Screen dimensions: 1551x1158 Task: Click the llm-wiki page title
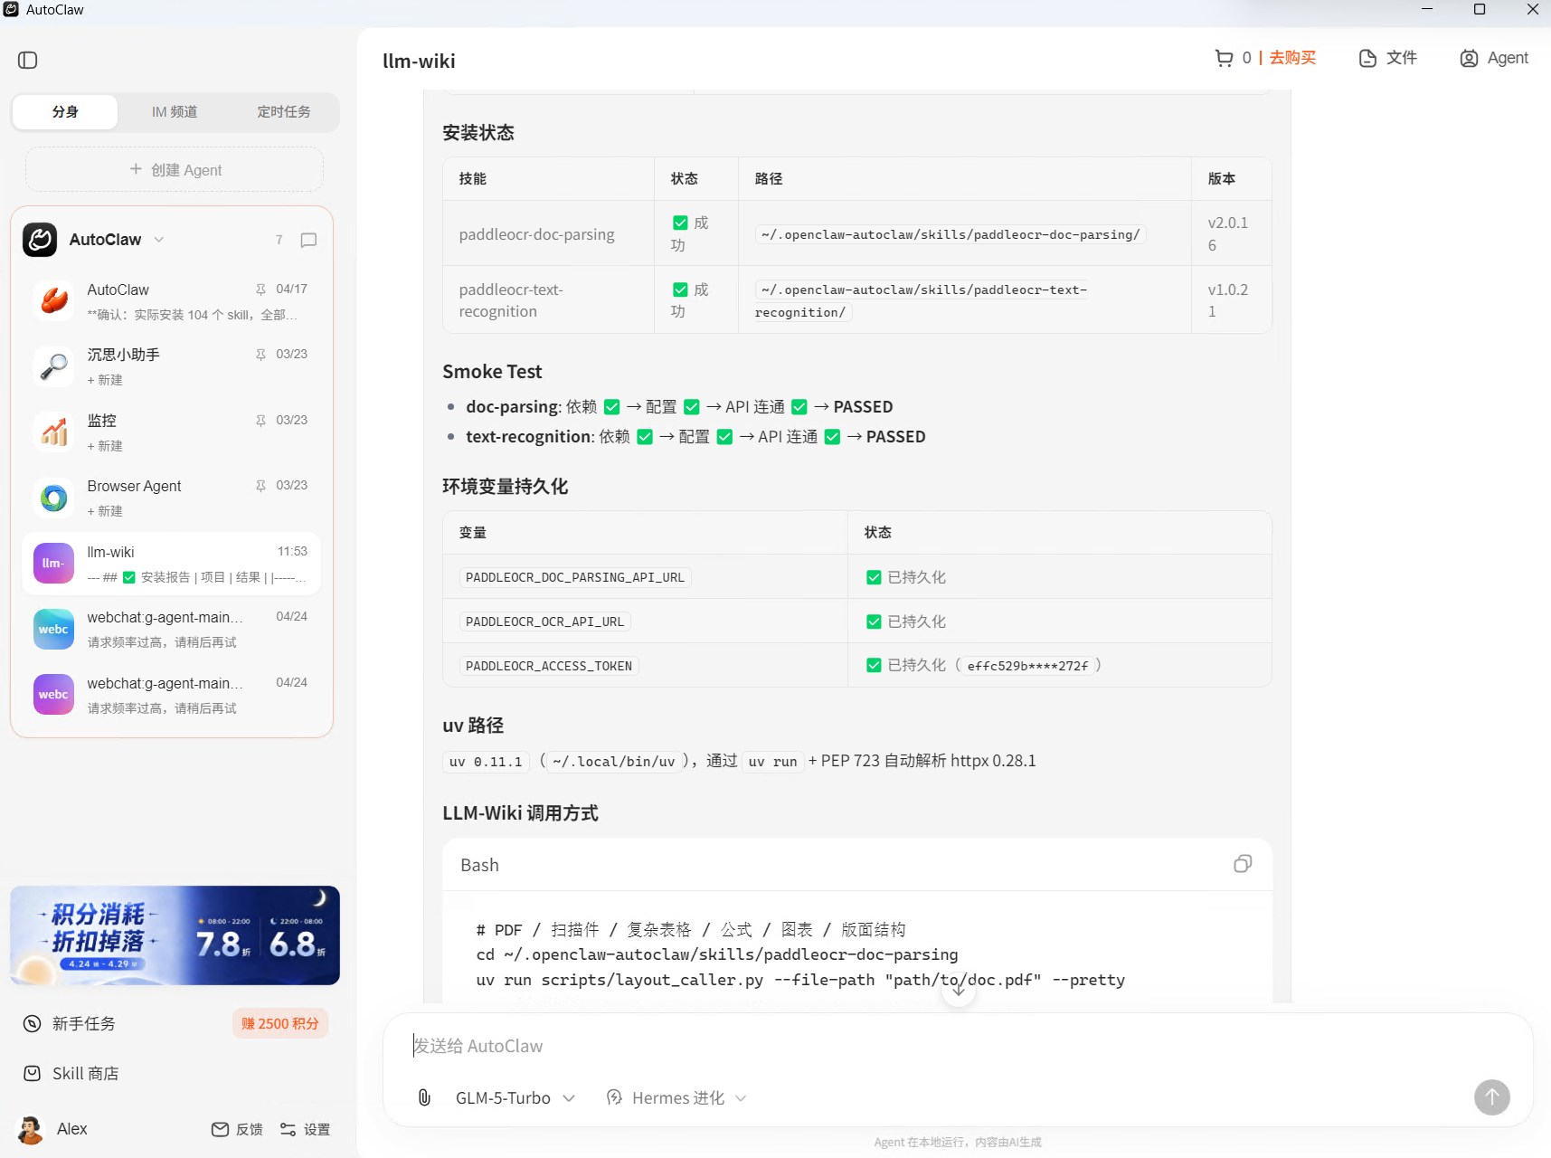[419, 61]
